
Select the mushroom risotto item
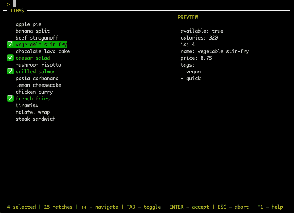pos(38,65)
